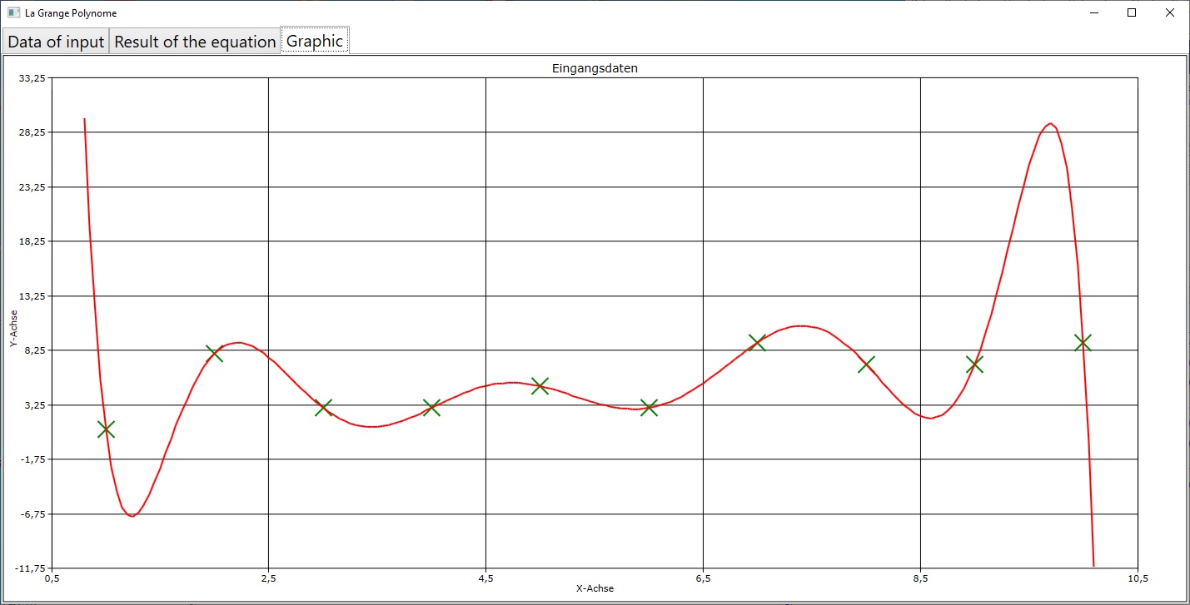
Task: Click the green X marker just right of 8,5
Action: [974, 364]
